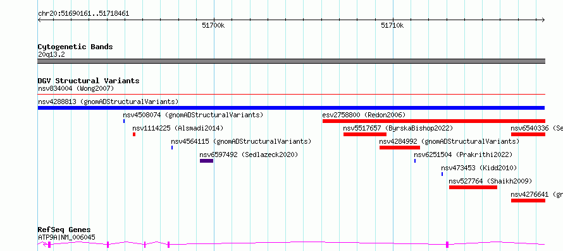Image resolution: width=563 pixels, height=251 pixels.
Task: Open nsv527764 (Shaikh2009) variant label
Action: [x=490, y=181]
